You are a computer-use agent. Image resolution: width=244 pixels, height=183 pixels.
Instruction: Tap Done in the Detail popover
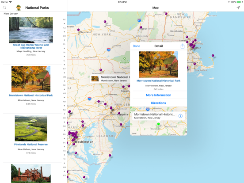pos(137,46)
